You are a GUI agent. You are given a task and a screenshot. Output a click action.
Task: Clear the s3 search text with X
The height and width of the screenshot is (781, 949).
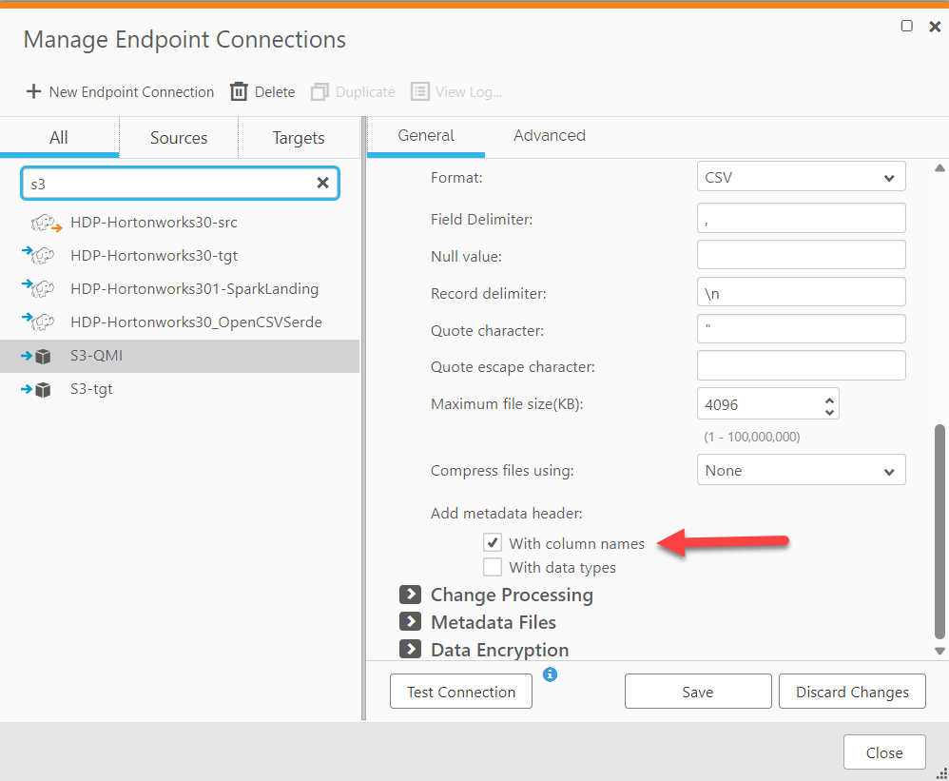tap(322, 183)
